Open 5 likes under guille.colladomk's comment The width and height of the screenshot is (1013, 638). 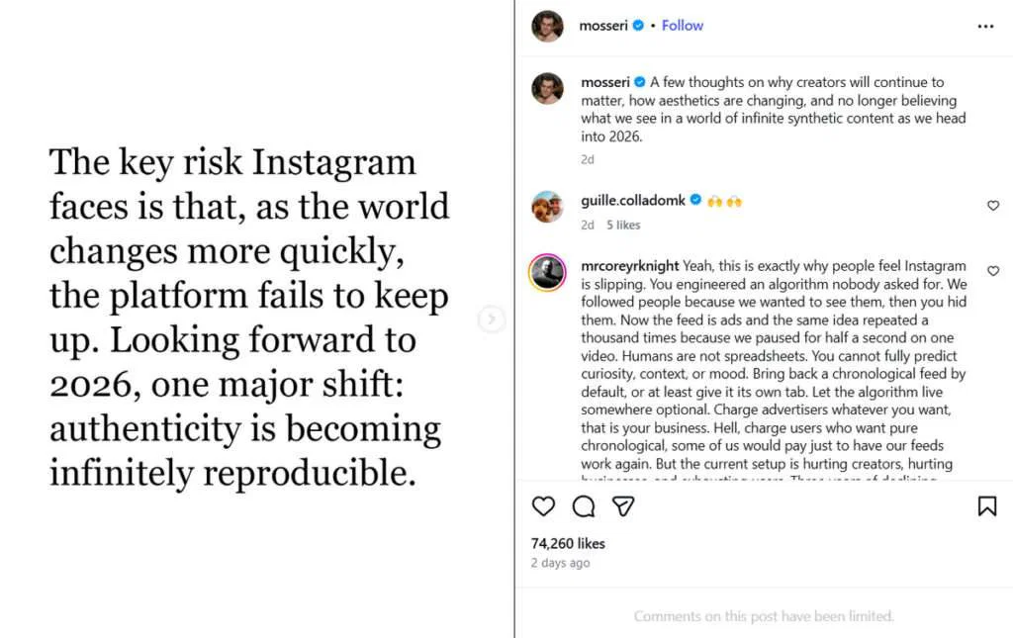[x=624, y=225]
